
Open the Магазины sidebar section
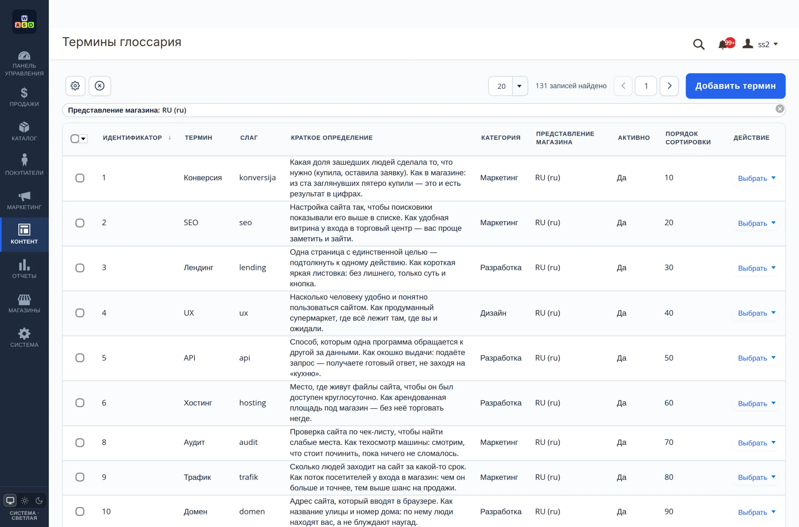click(24, 303)
